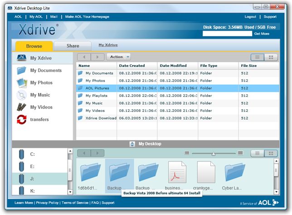Screen dimensions: 292x215
Task: Click Make AOL Your Homepage
Action: pyautogui.click(x=87, y=17)
